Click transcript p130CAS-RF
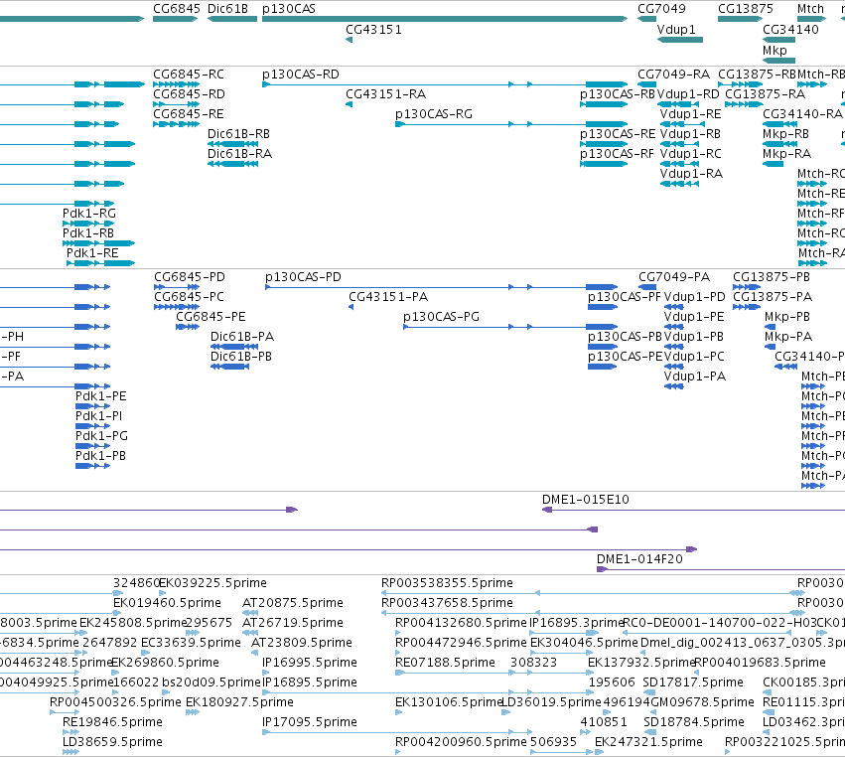This screenshot has height=757, width=845. click(617, 154)
